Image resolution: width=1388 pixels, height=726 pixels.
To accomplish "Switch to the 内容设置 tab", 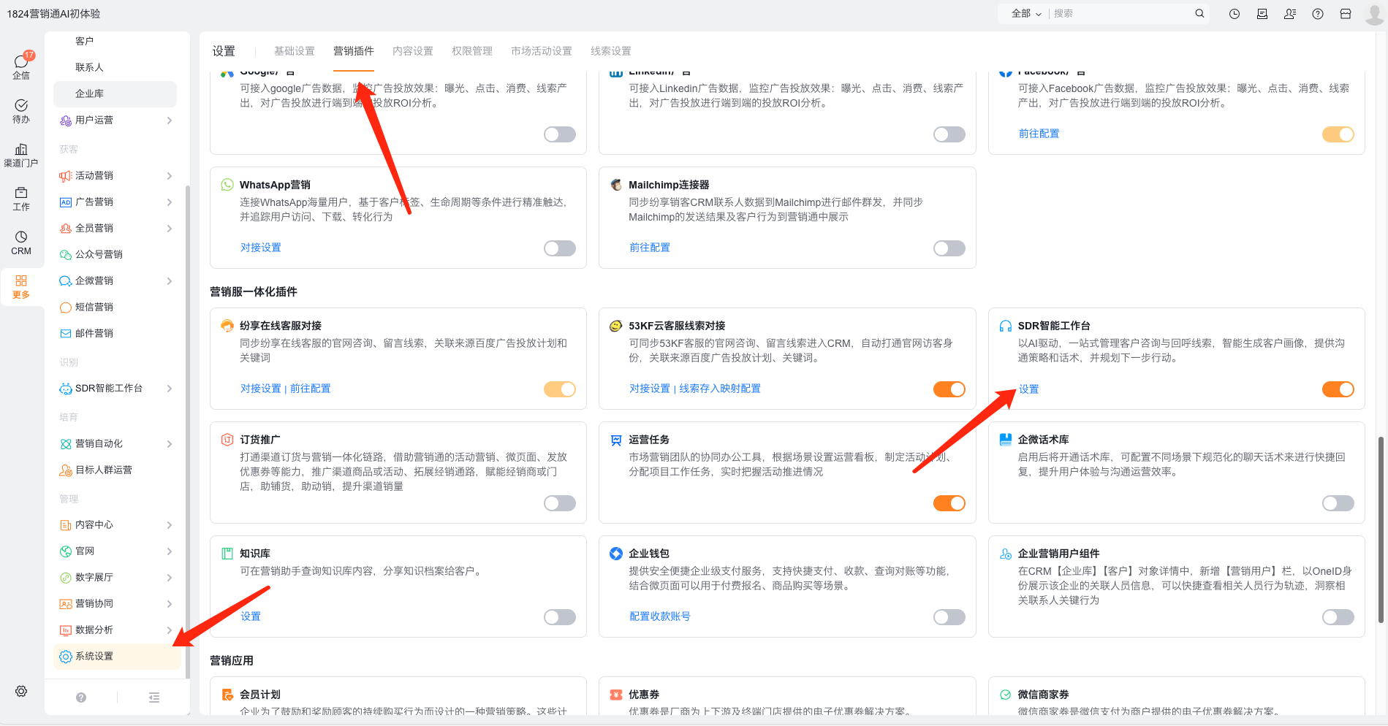I will click(412, 51).
